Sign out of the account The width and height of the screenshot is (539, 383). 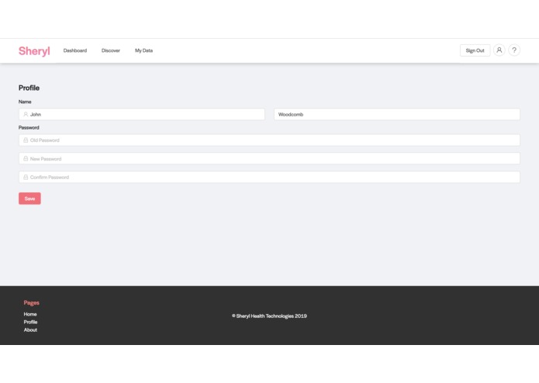(x=475, y=50)
